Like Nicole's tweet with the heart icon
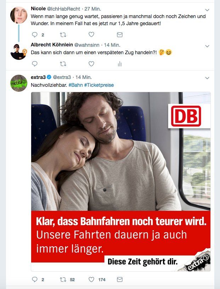Viewport: 220px width, 289px height. click(x=91, y=34)
